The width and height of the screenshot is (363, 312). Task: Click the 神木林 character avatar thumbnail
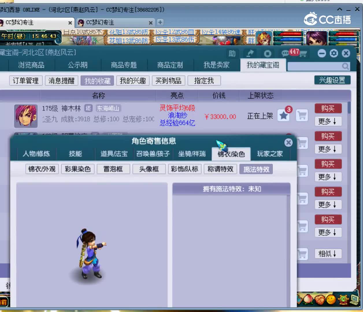pyautogui.click(x=26, y=116)
